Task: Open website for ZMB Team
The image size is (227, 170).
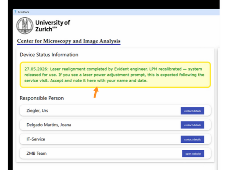Action: coord(193,154)
